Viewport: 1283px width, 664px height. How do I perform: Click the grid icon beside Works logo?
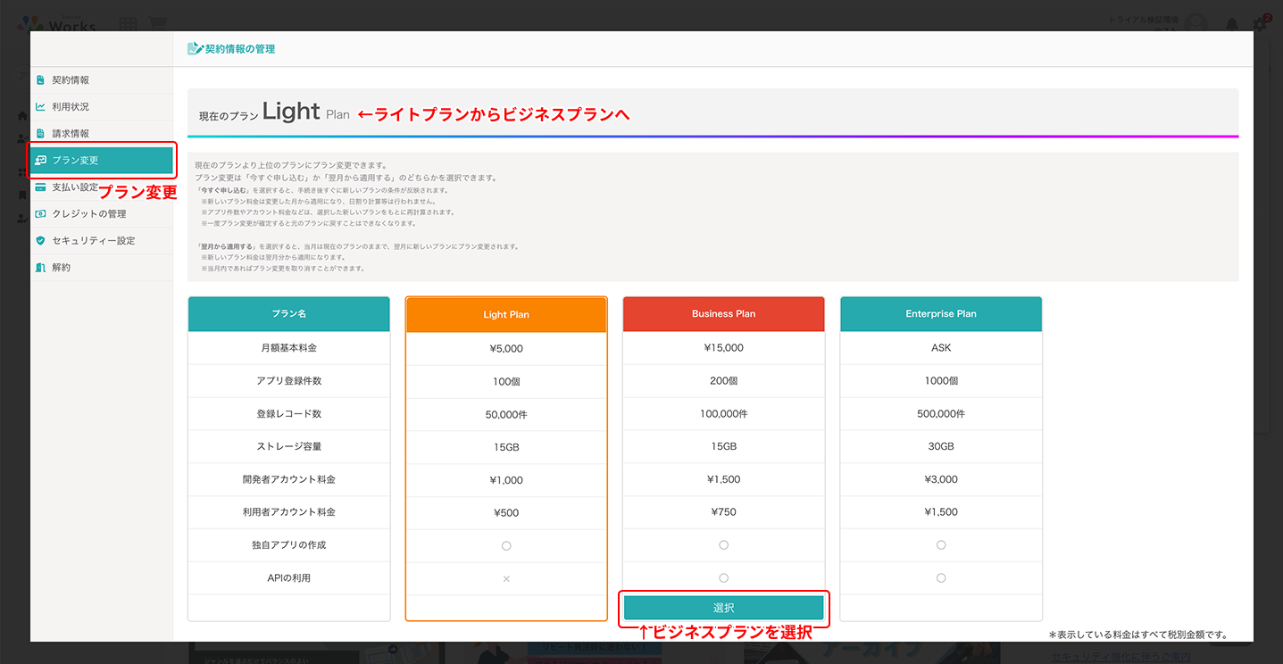[128, 24]
